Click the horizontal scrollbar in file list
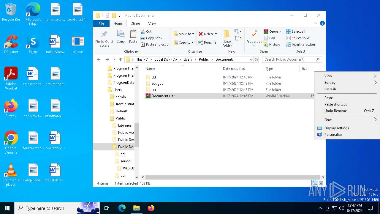Image resolution: width=380 pixels, height=214 pixels. click(233, 177)
